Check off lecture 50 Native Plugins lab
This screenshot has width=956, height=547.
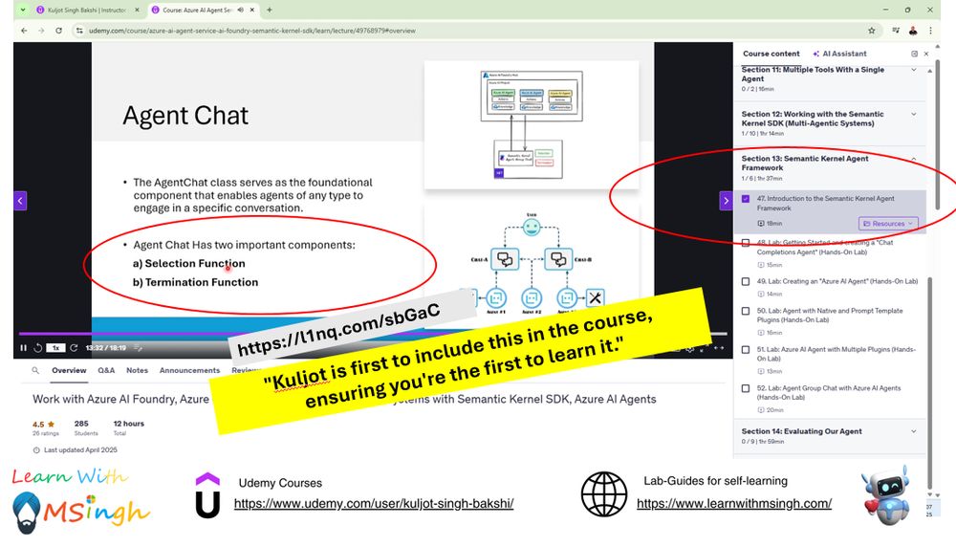click(745, 311)
